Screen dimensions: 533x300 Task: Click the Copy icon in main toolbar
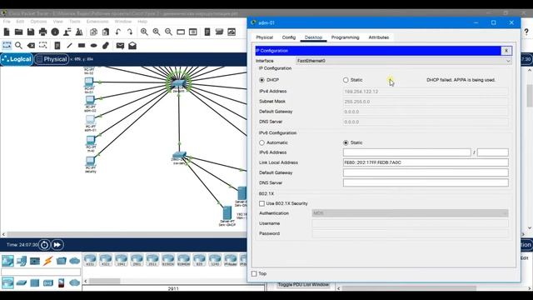(x=93, y=32)
